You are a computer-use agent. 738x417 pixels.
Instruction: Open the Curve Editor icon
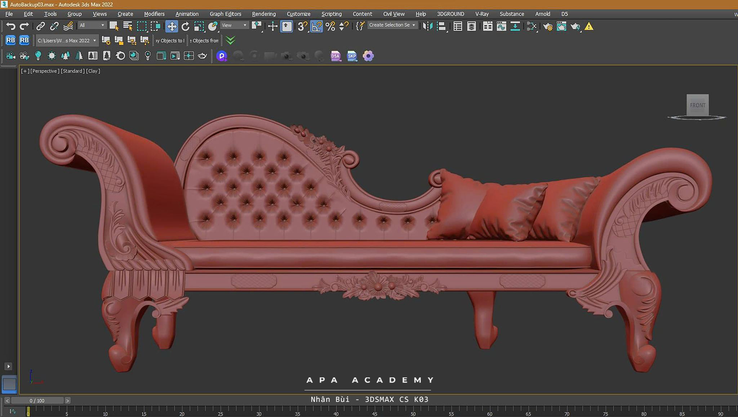coord(501,26)
